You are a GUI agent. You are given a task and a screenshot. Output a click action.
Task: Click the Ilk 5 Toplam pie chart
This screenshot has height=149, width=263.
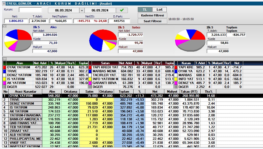[190, 40]
